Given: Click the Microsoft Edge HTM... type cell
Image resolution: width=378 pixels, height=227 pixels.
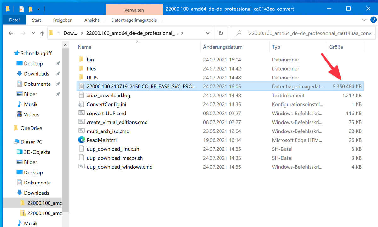Looking at the screenshot, I should click(x=298, y=140).
